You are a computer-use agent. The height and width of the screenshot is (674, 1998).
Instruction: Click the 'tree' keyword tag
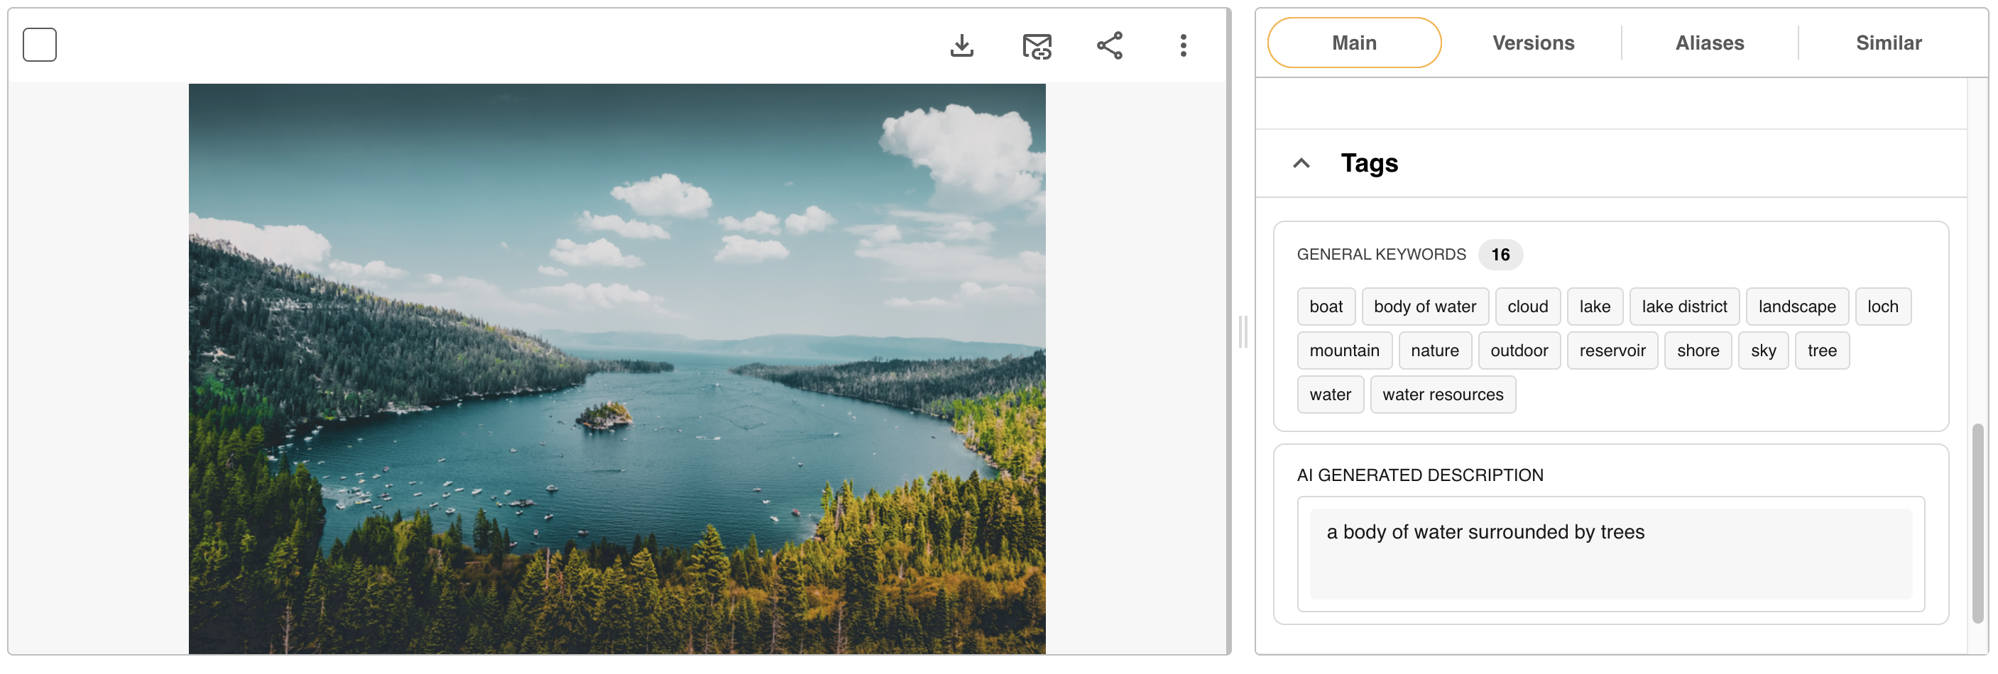tap(1822, 351)
